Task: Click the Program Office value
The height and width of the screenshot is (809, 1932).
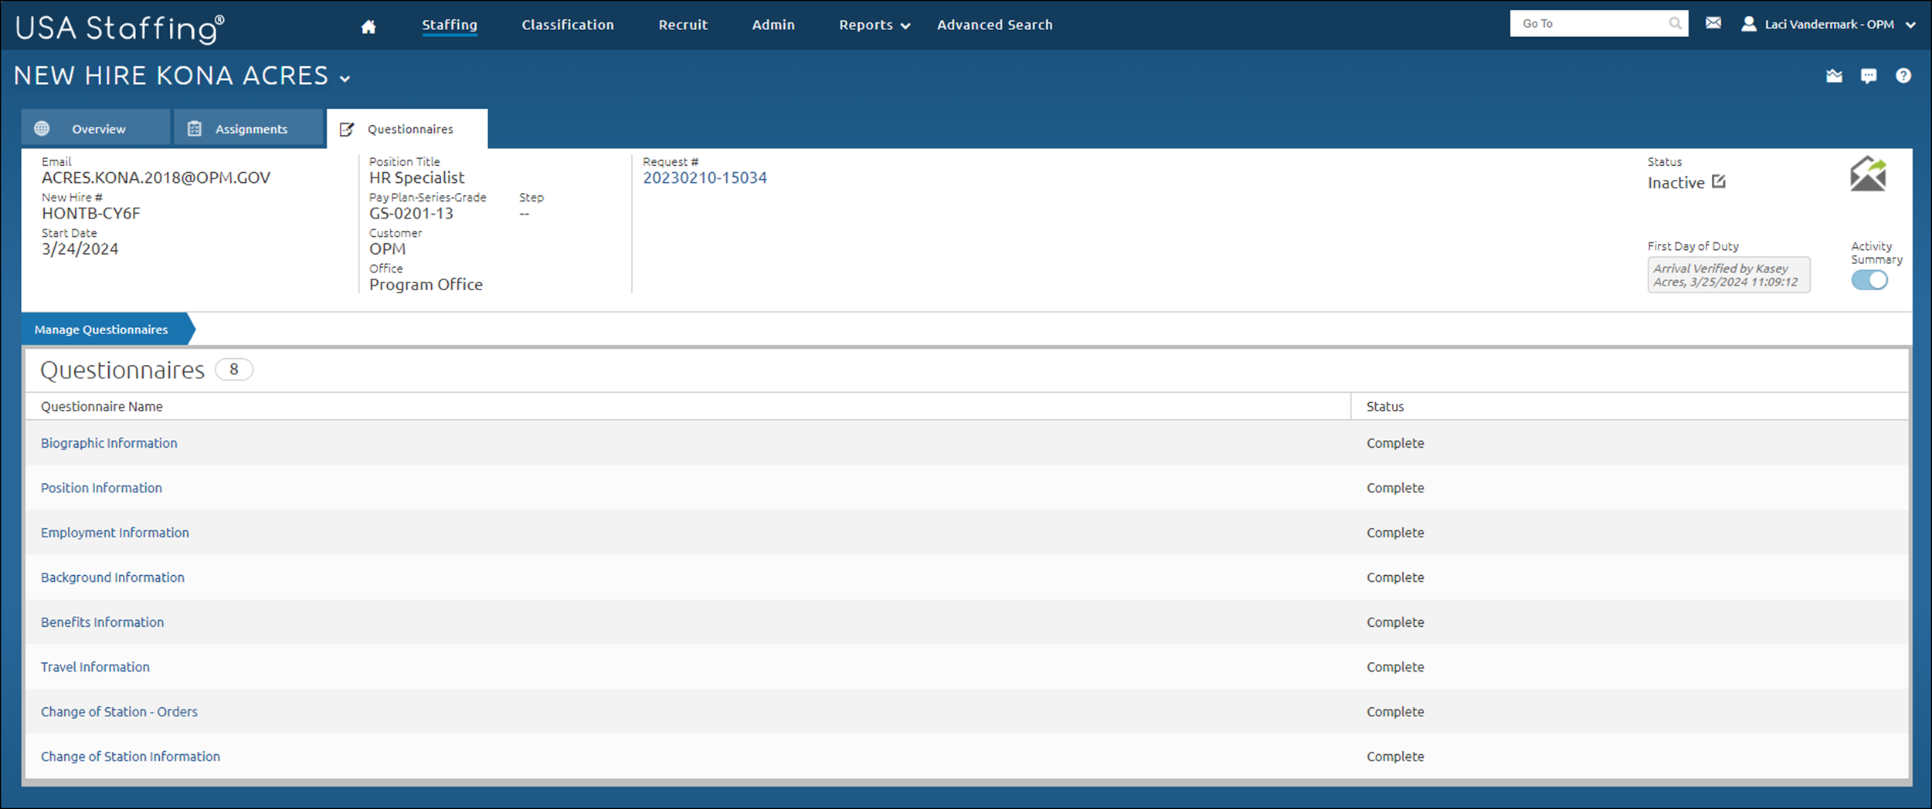Action: tap(426, 284)
